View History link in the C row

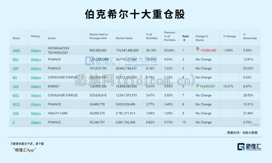(36, 122)
